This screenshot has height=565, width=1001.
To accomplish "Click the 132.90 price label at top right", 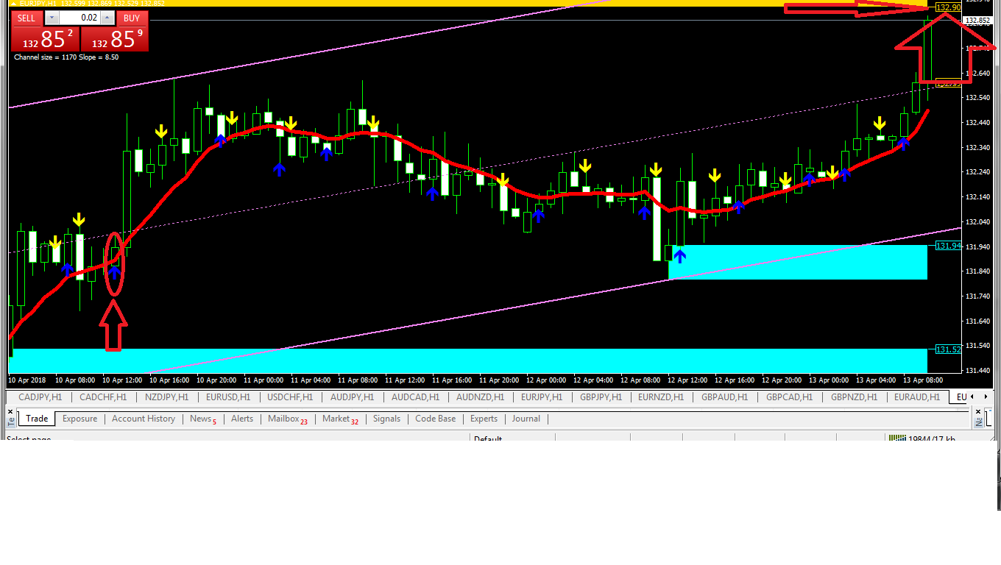I will (x=948, y=7).
